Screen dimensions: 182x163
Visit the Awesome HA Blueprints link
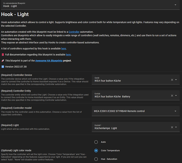click(49, 61)
